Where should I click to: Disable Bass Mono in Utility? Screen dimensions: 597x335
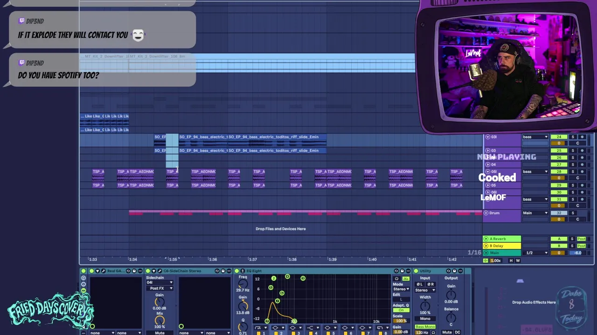click(425, 327)
